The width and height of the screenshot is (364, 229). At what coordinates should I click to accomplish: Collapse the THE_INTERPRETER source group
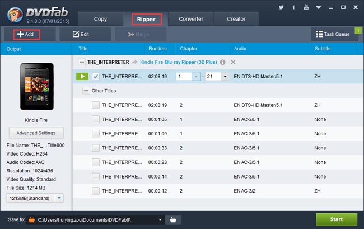click(x=82, y=62)
